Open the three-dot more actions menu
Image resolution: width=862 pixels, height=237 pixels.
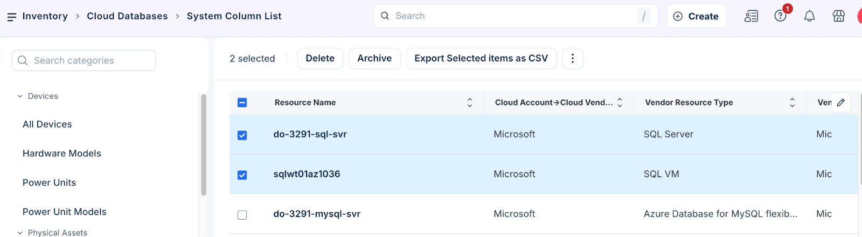tap(573, 58)
